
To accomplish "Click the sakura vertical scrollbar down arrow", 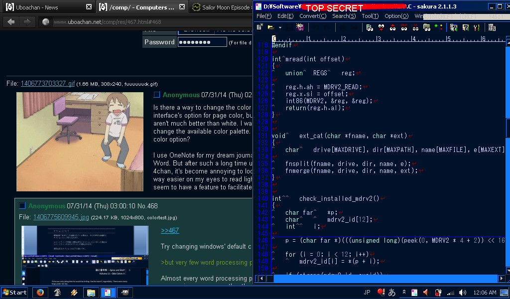I will tap(508, 271).
